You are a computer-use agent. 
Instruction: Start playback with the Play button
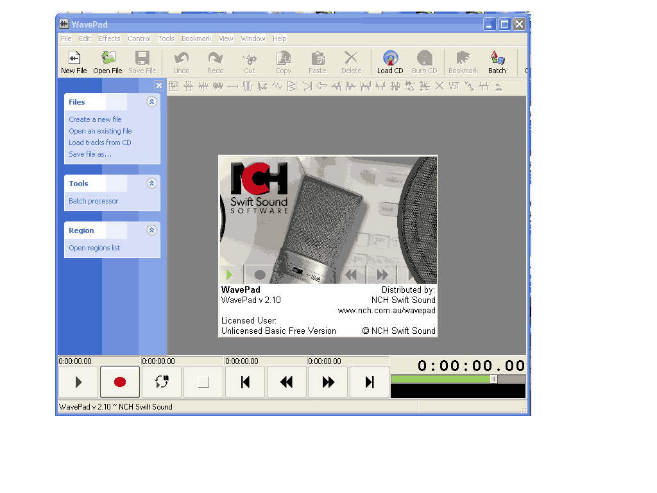(78, 382)
